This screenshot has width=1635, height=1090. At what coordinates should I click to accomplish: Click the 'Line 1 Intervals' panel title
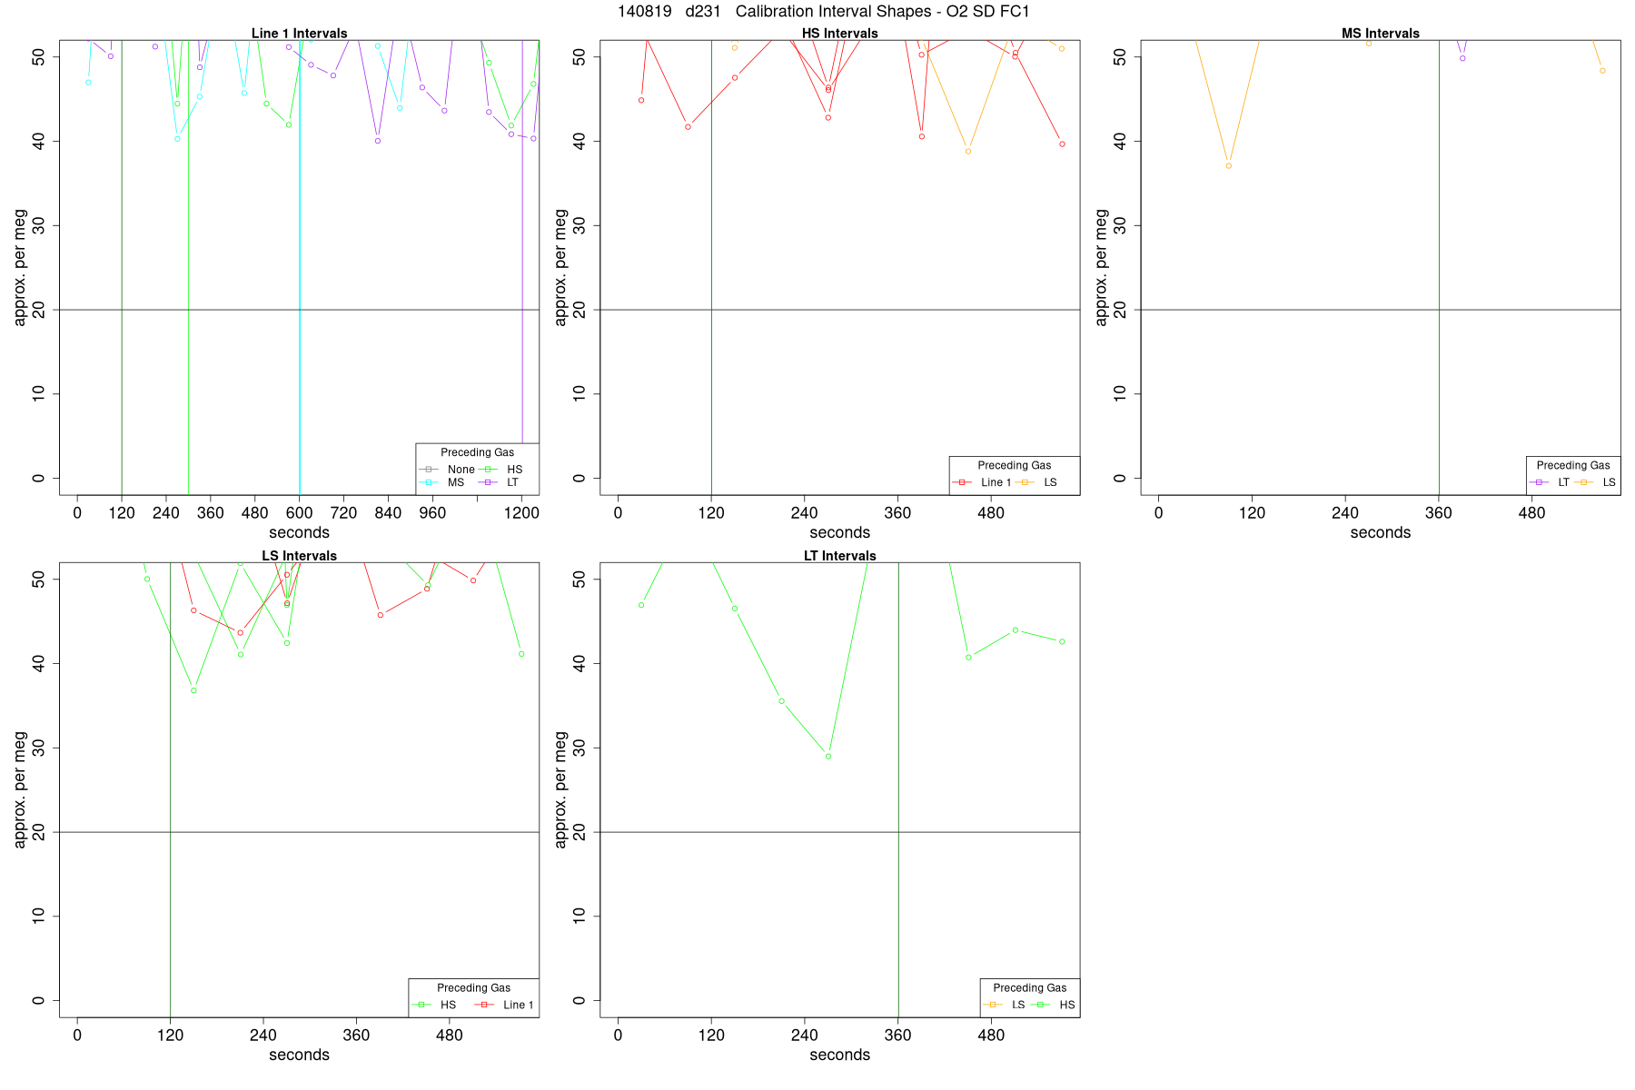(299, 34)
